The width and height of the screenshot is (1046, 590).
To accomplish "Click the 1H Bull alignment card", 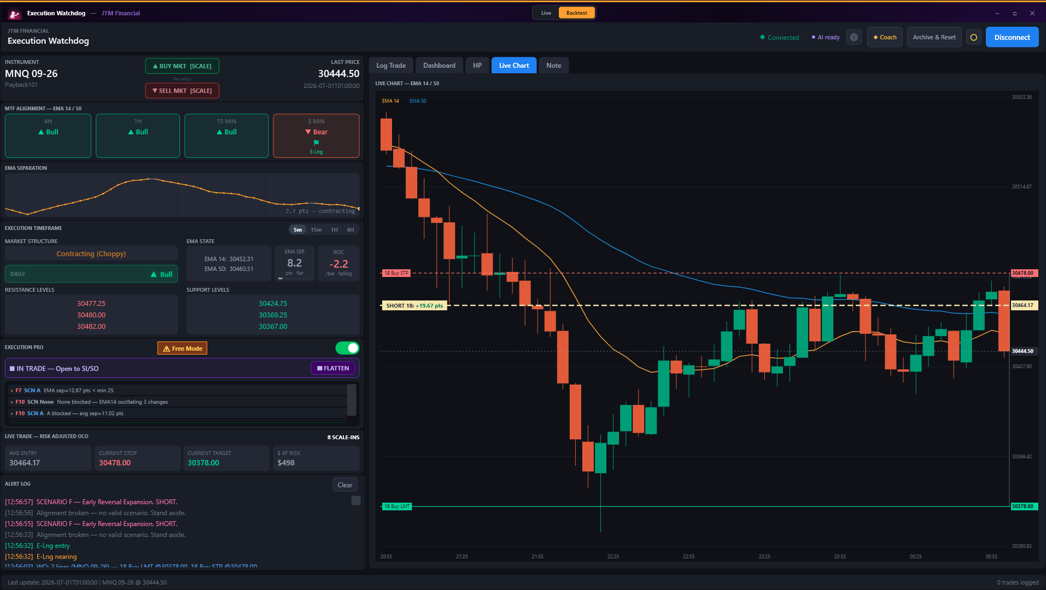I will [138, 135].
